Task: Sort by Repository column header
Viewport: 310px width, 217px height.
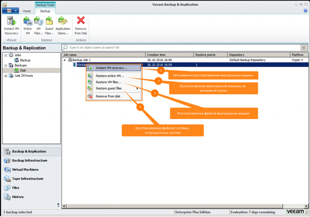Action: coord(259,55)
